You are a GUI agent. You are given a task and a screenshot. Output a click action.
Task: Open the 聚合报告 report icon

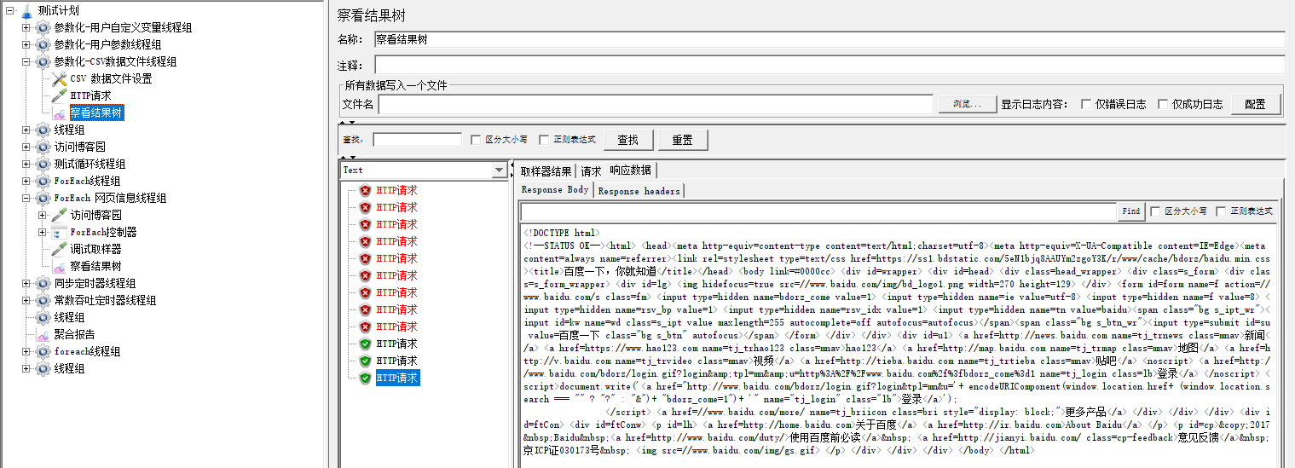pyautogui.click(x=43, y=334)
